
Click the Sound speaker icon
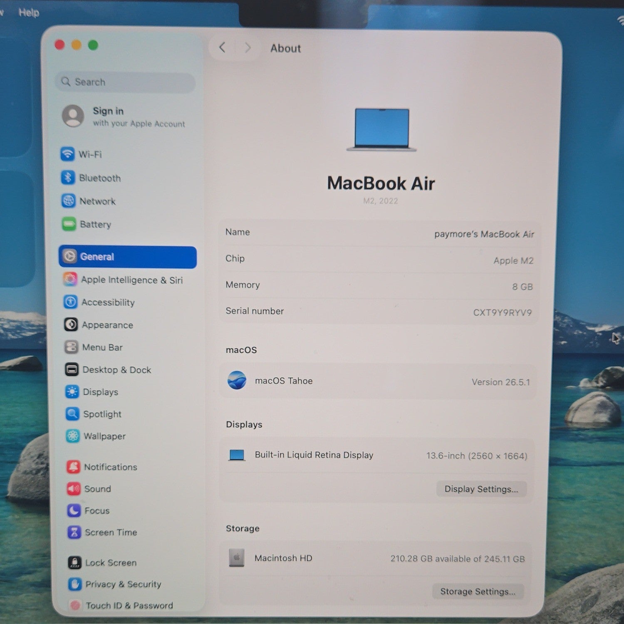pos(74,488)
